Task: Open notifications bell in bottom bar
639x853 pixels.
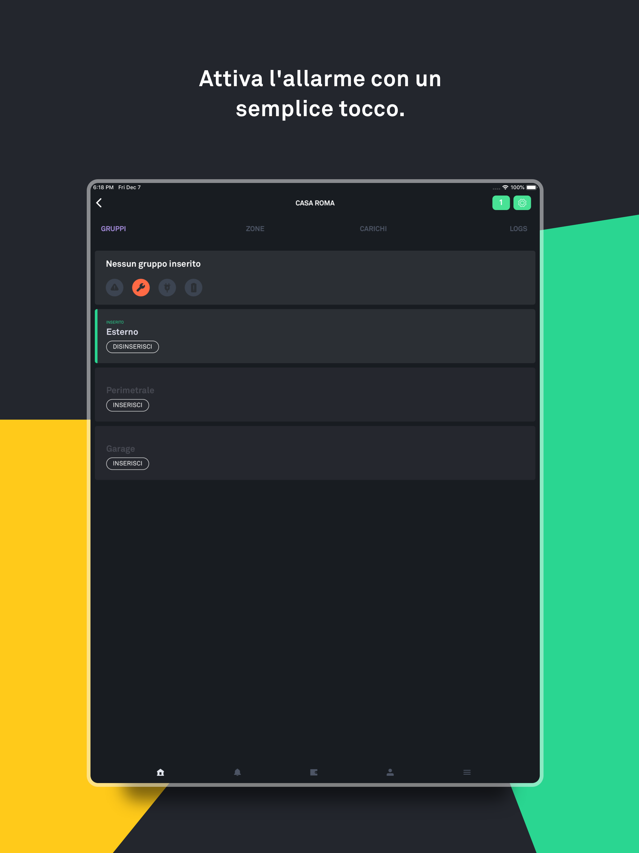Action: pyautogui.click(x=237, y=772)
